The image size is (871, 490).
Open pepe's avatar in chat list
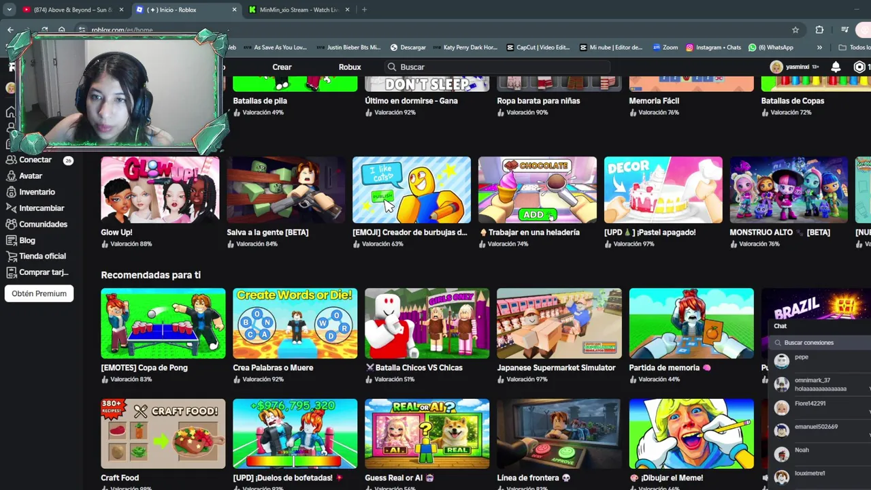[782, 361]
